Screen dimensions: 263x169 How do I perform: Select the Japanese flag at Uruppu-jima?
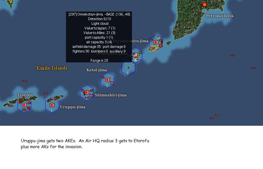pos(52,105)
